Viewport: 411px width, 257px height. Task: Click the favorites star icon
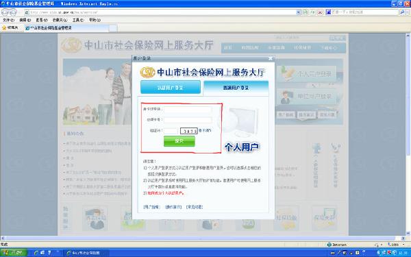coord(4,27)
